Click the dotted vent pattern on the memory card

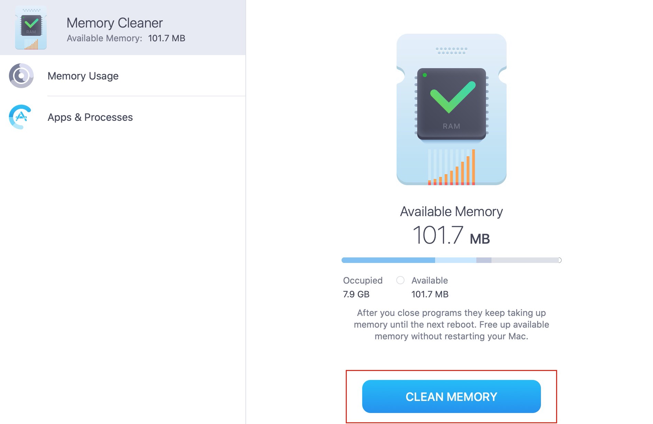(x=451, y=51)
